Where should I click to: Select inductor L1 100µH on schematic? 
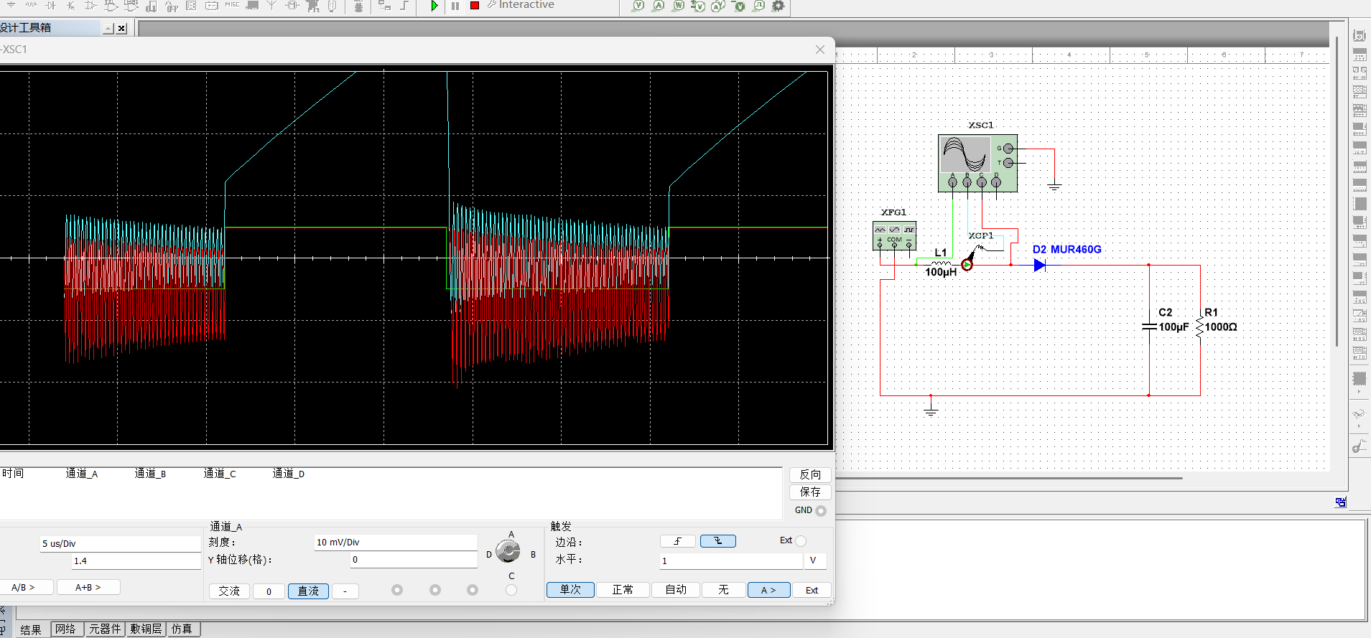tap(940, 263)
